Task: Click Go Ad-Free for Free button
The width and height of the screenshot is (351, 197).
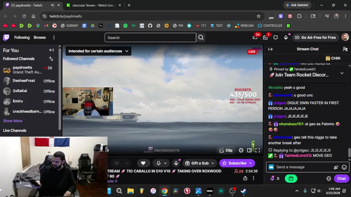Action: tap(315, 37)
